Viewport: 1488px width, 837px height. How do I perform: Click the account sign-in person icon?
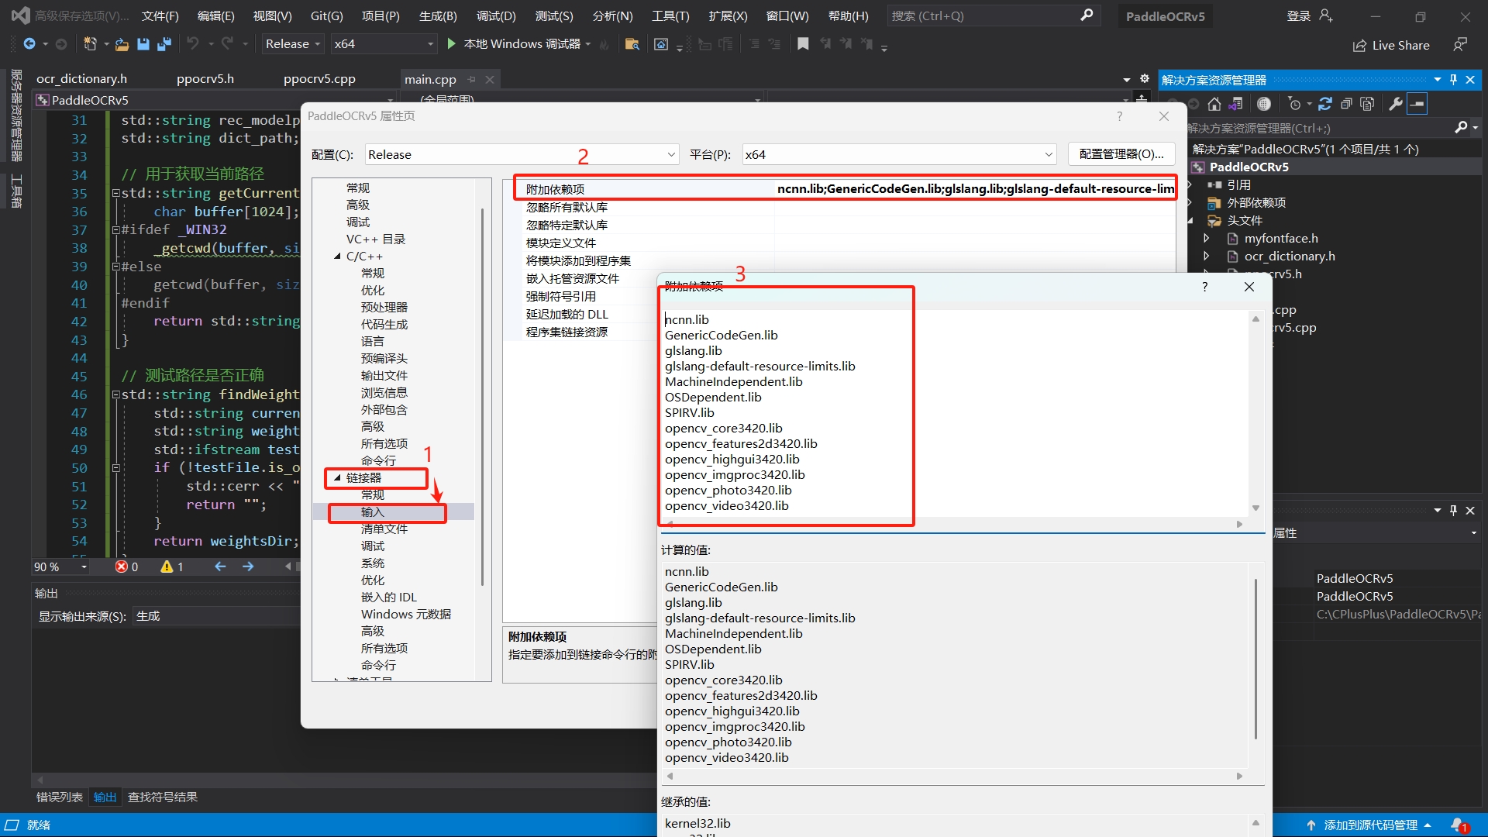click(x=1326, y=15)
